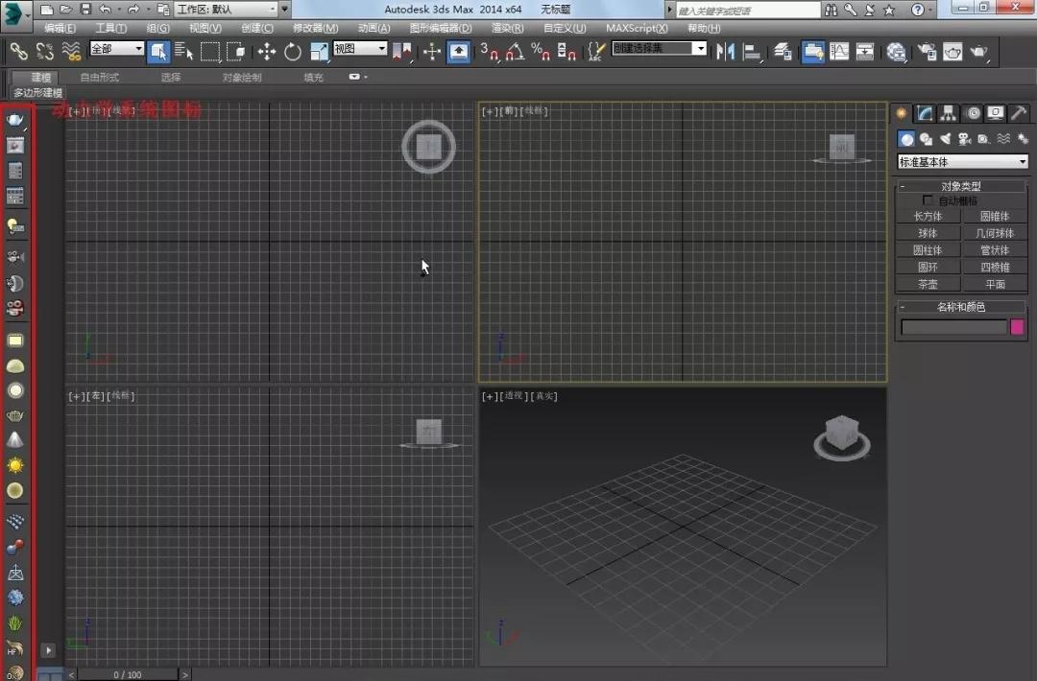Switch to the Utilities hammer panel
The height and width of the screenshot is (681, 1037).
click(1020, 113)
